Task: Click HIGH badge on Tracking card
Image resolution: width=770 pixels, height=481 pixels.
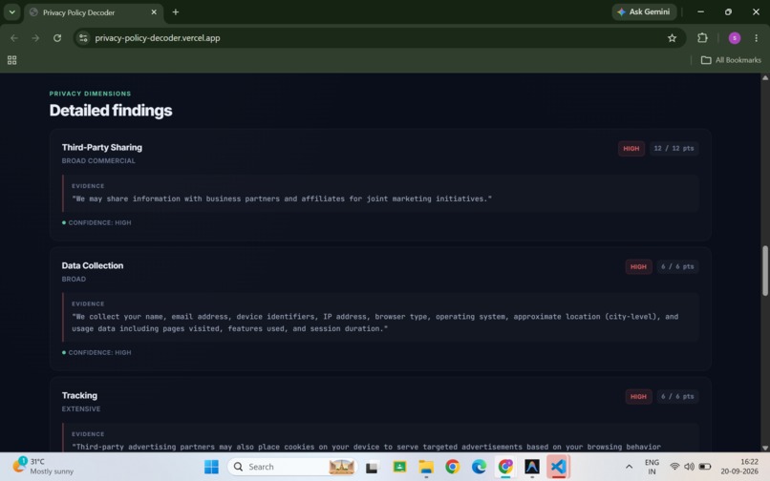Action: point(638,397)
